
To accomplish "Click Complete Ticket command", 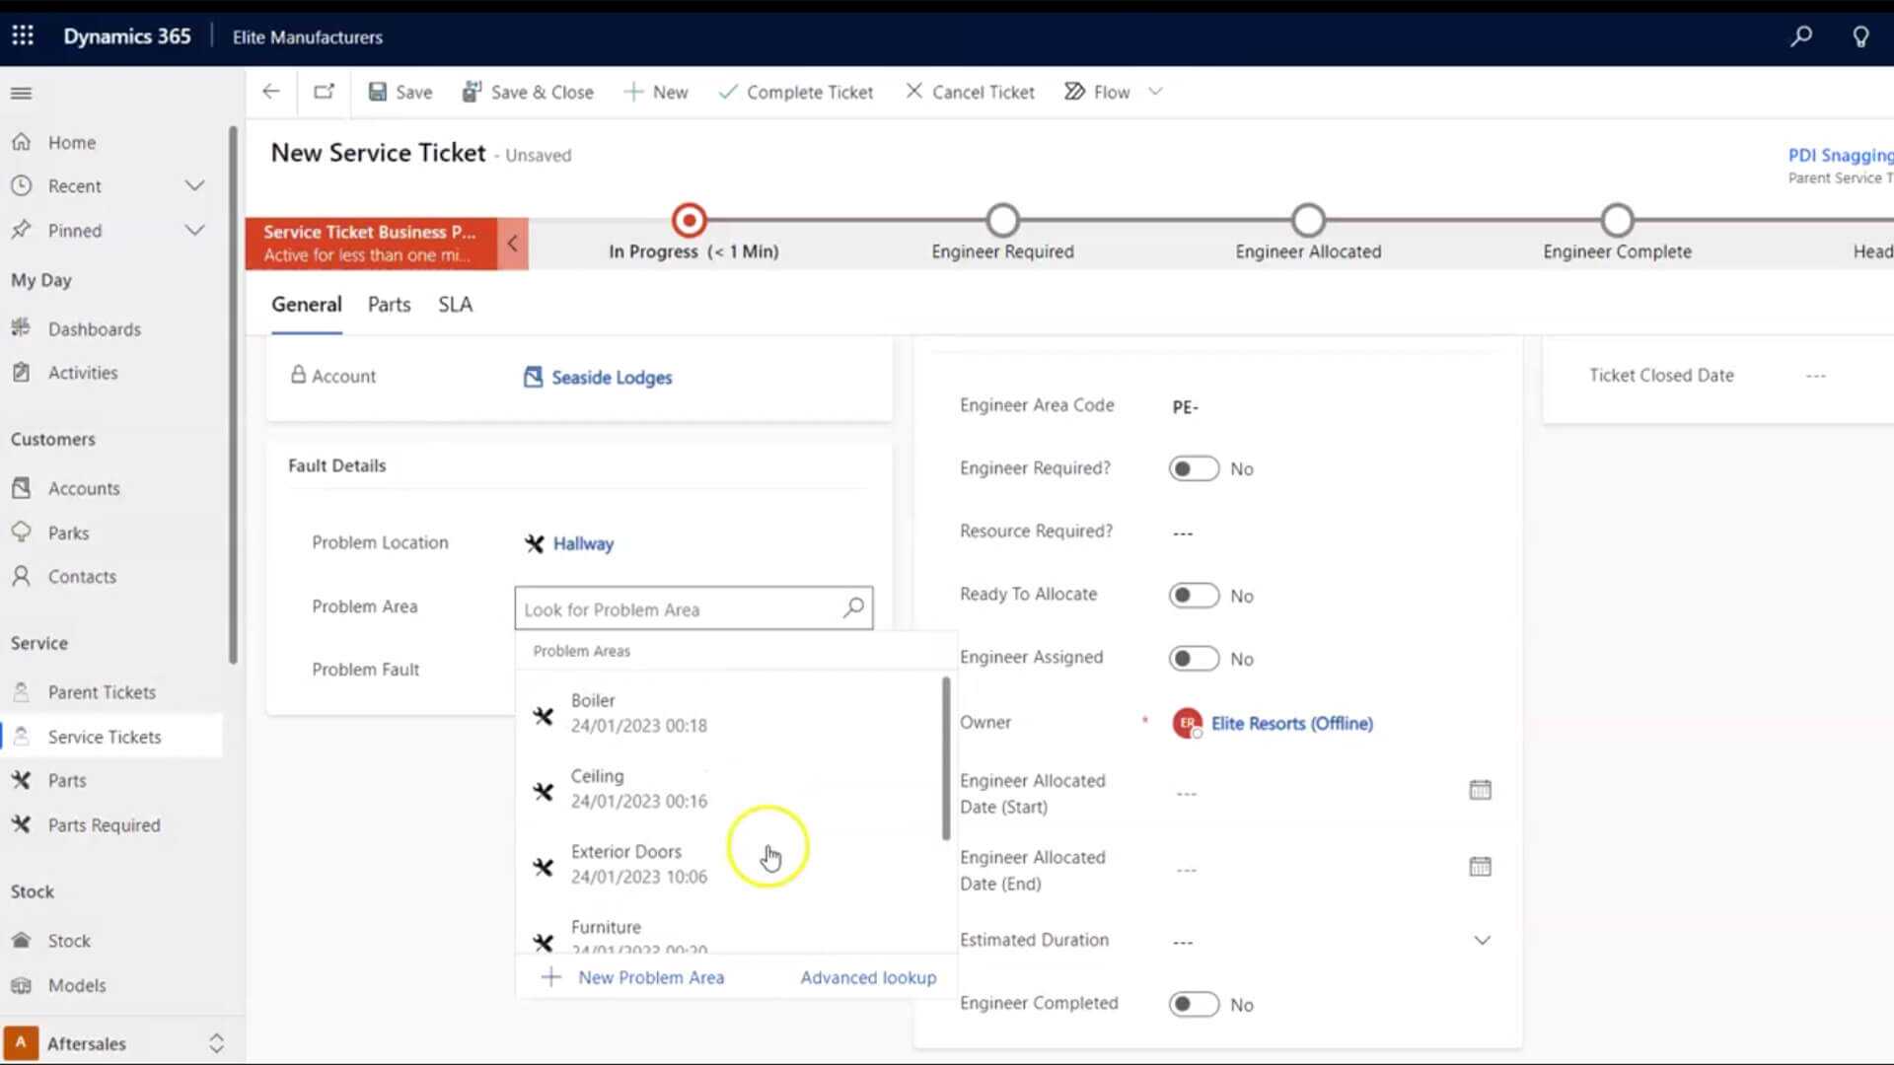I will pos(796,92).
